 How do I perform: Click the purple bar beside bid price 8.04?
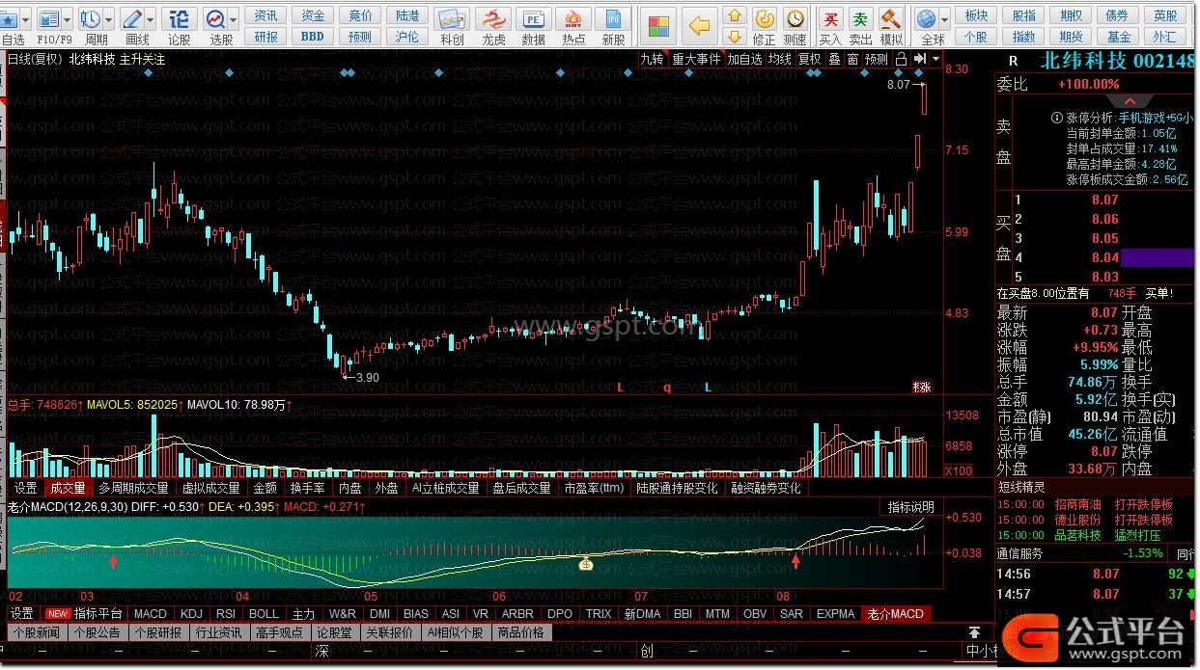point(1158,257)
